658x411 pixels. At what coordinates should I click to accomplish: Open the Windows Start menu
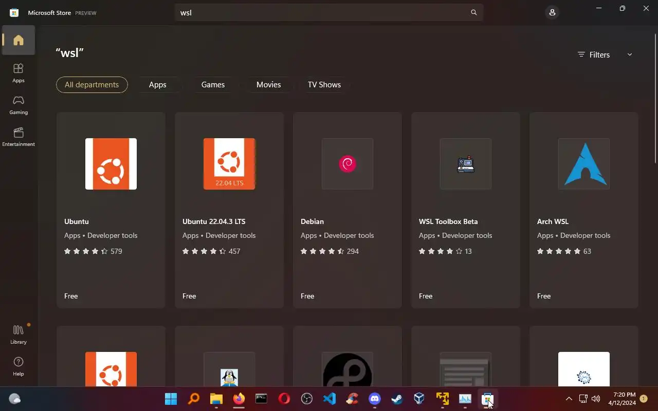pyautogui.click(x=171, y=399)
